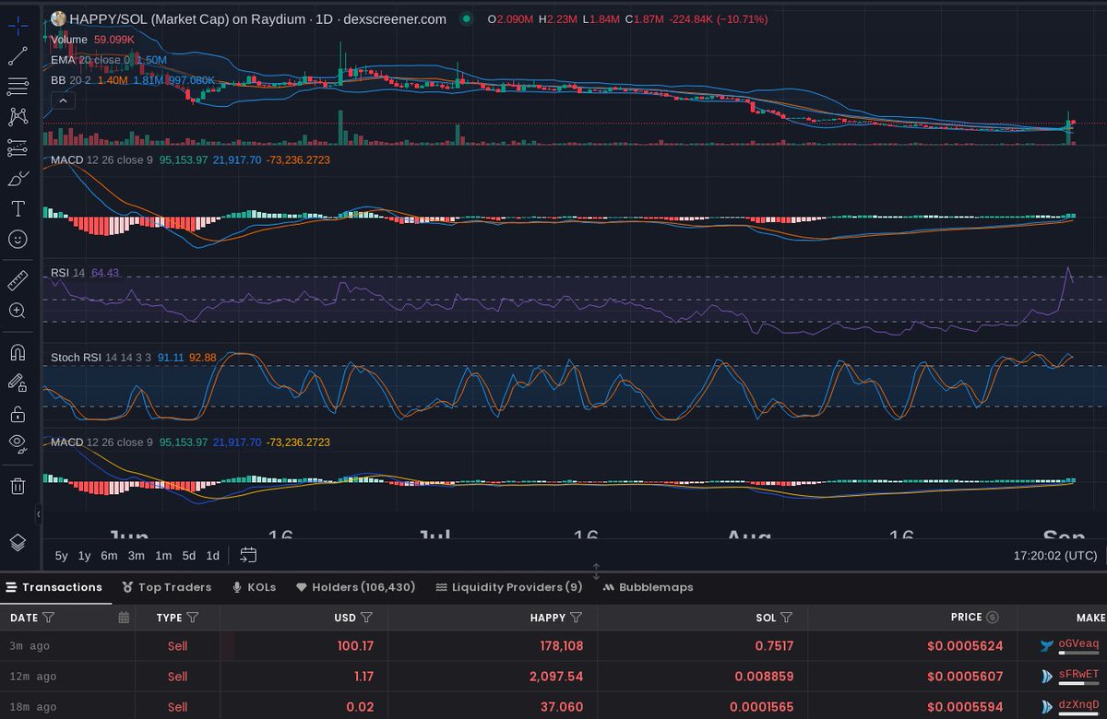Open the DATE column filter

49,618
